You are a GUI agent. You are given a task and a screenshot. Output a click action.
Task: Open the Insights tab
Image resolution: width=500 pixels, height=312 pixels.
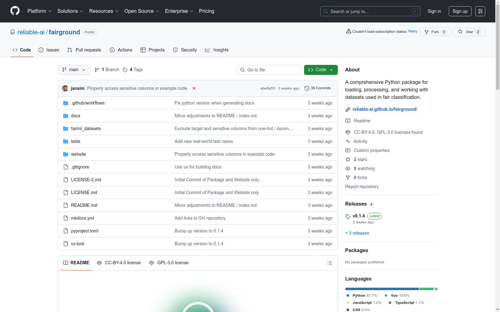click(x=217, y=50)
